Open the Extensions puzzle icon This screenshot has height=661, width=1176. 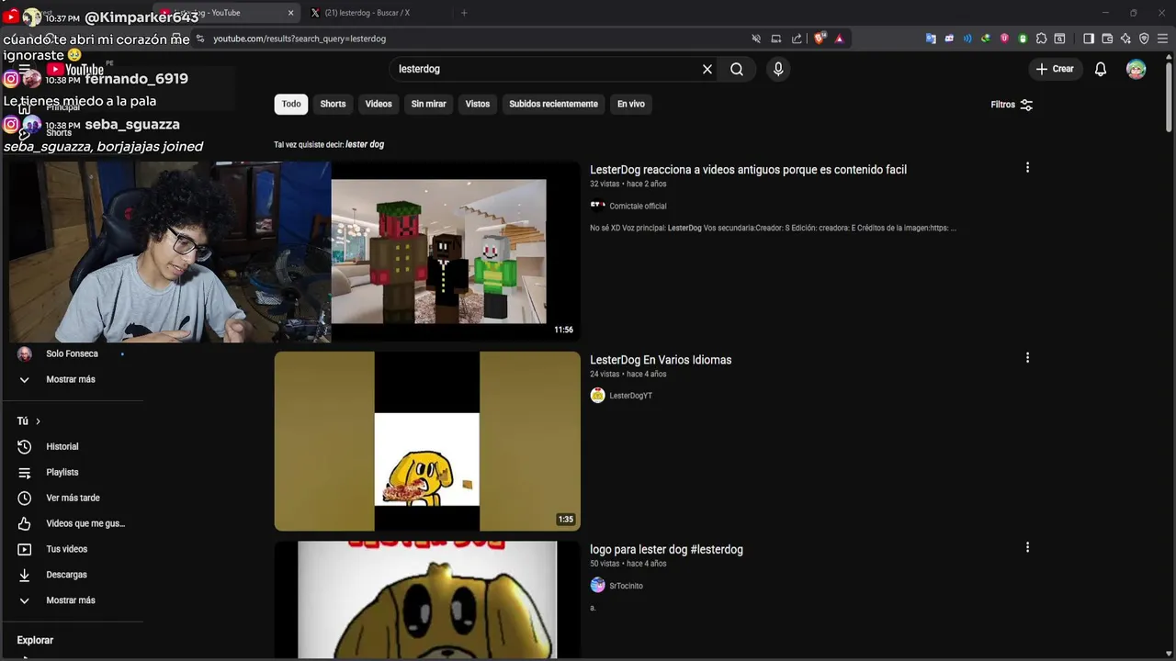tap(1041, 39)
